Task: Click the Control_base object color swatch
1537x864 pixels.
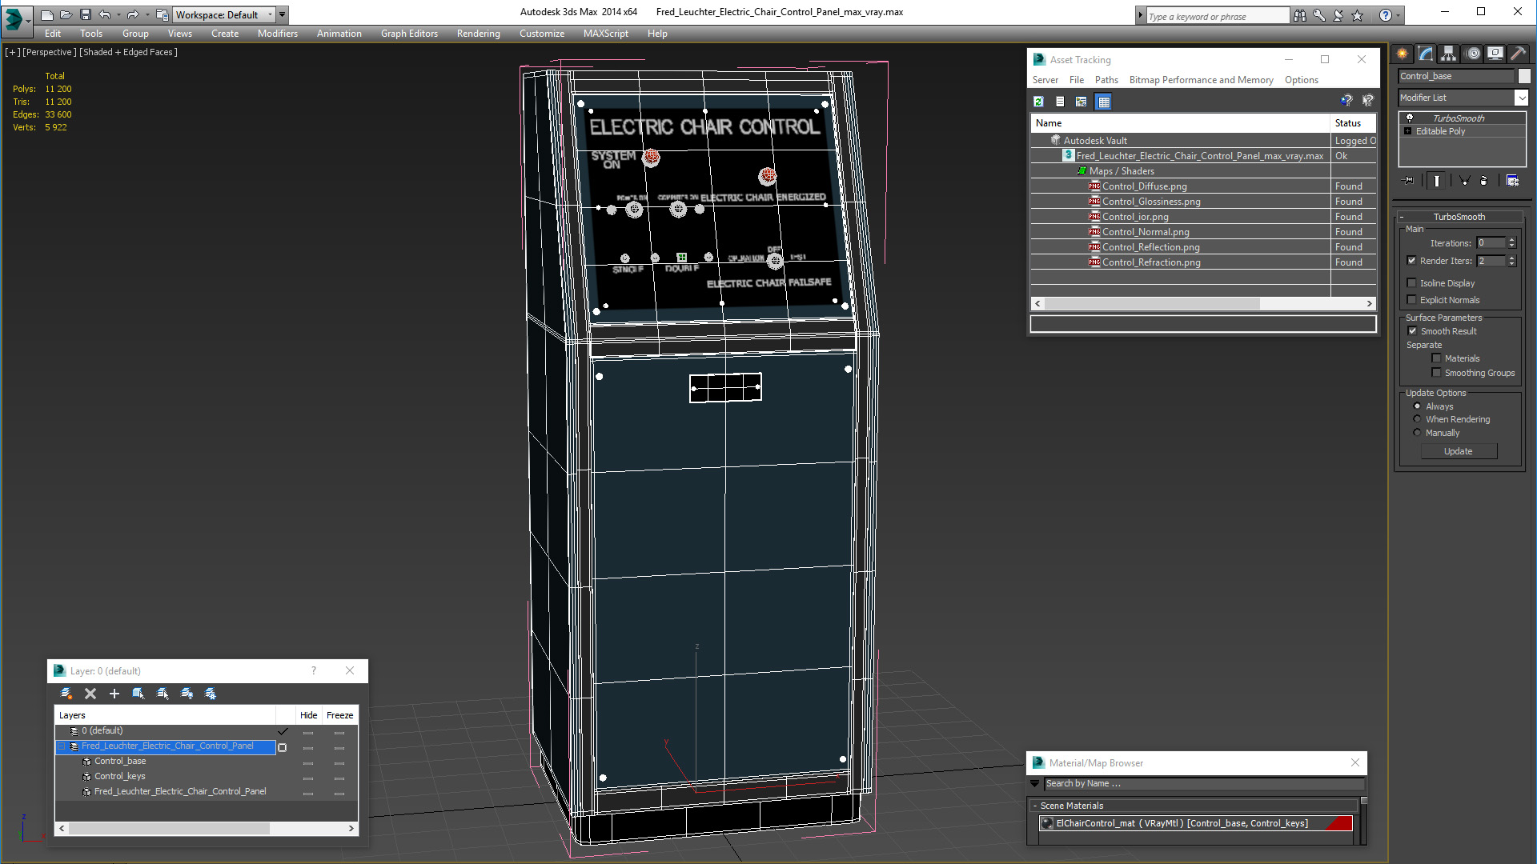Action: (1524, 76)
